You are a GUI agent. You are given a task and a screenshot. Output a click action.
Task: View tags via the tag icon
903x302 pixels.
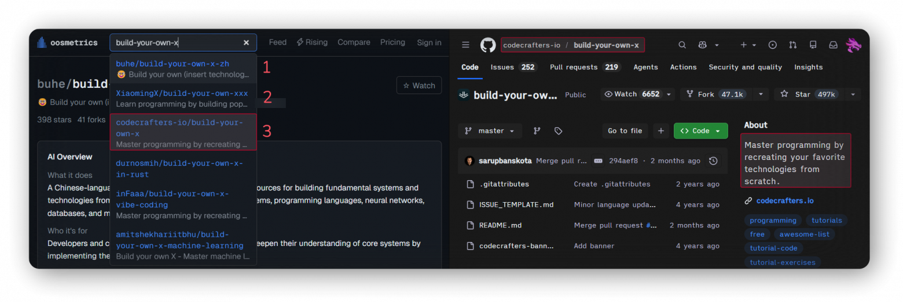[558, 131]
